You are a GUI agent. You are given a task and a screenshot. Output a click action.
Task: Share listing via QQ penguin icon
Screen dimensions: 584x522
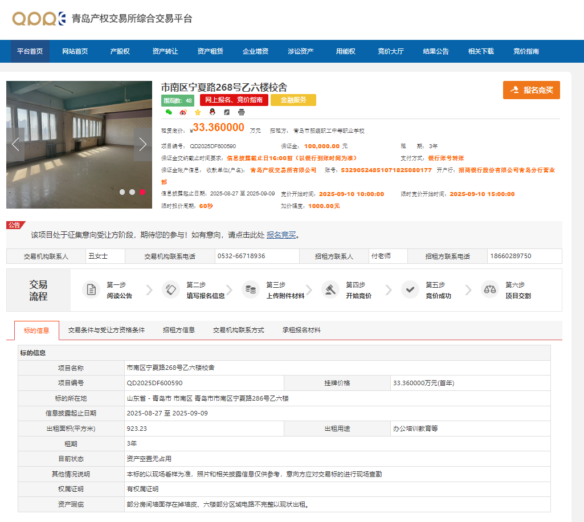[213, 112]
